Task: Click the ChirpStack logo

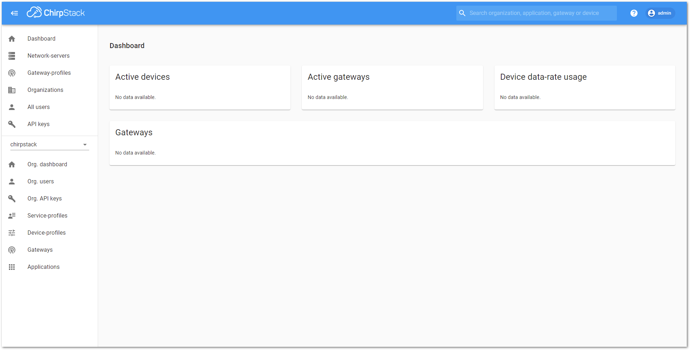Action: [56, 13]
